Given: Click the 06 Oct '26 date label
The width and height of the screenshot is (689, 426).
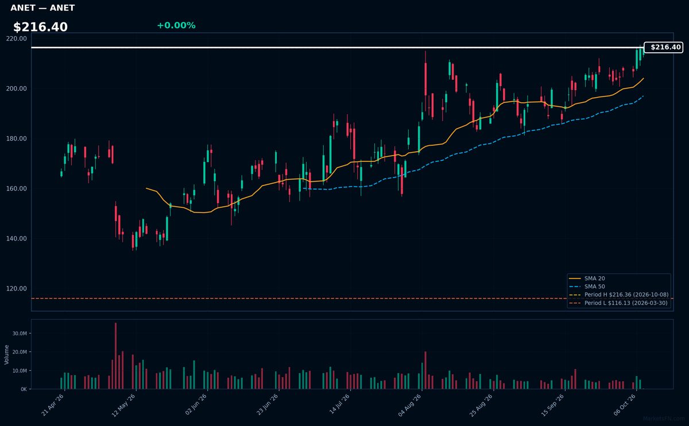Looking at the screenshot, I should (625, 404).
